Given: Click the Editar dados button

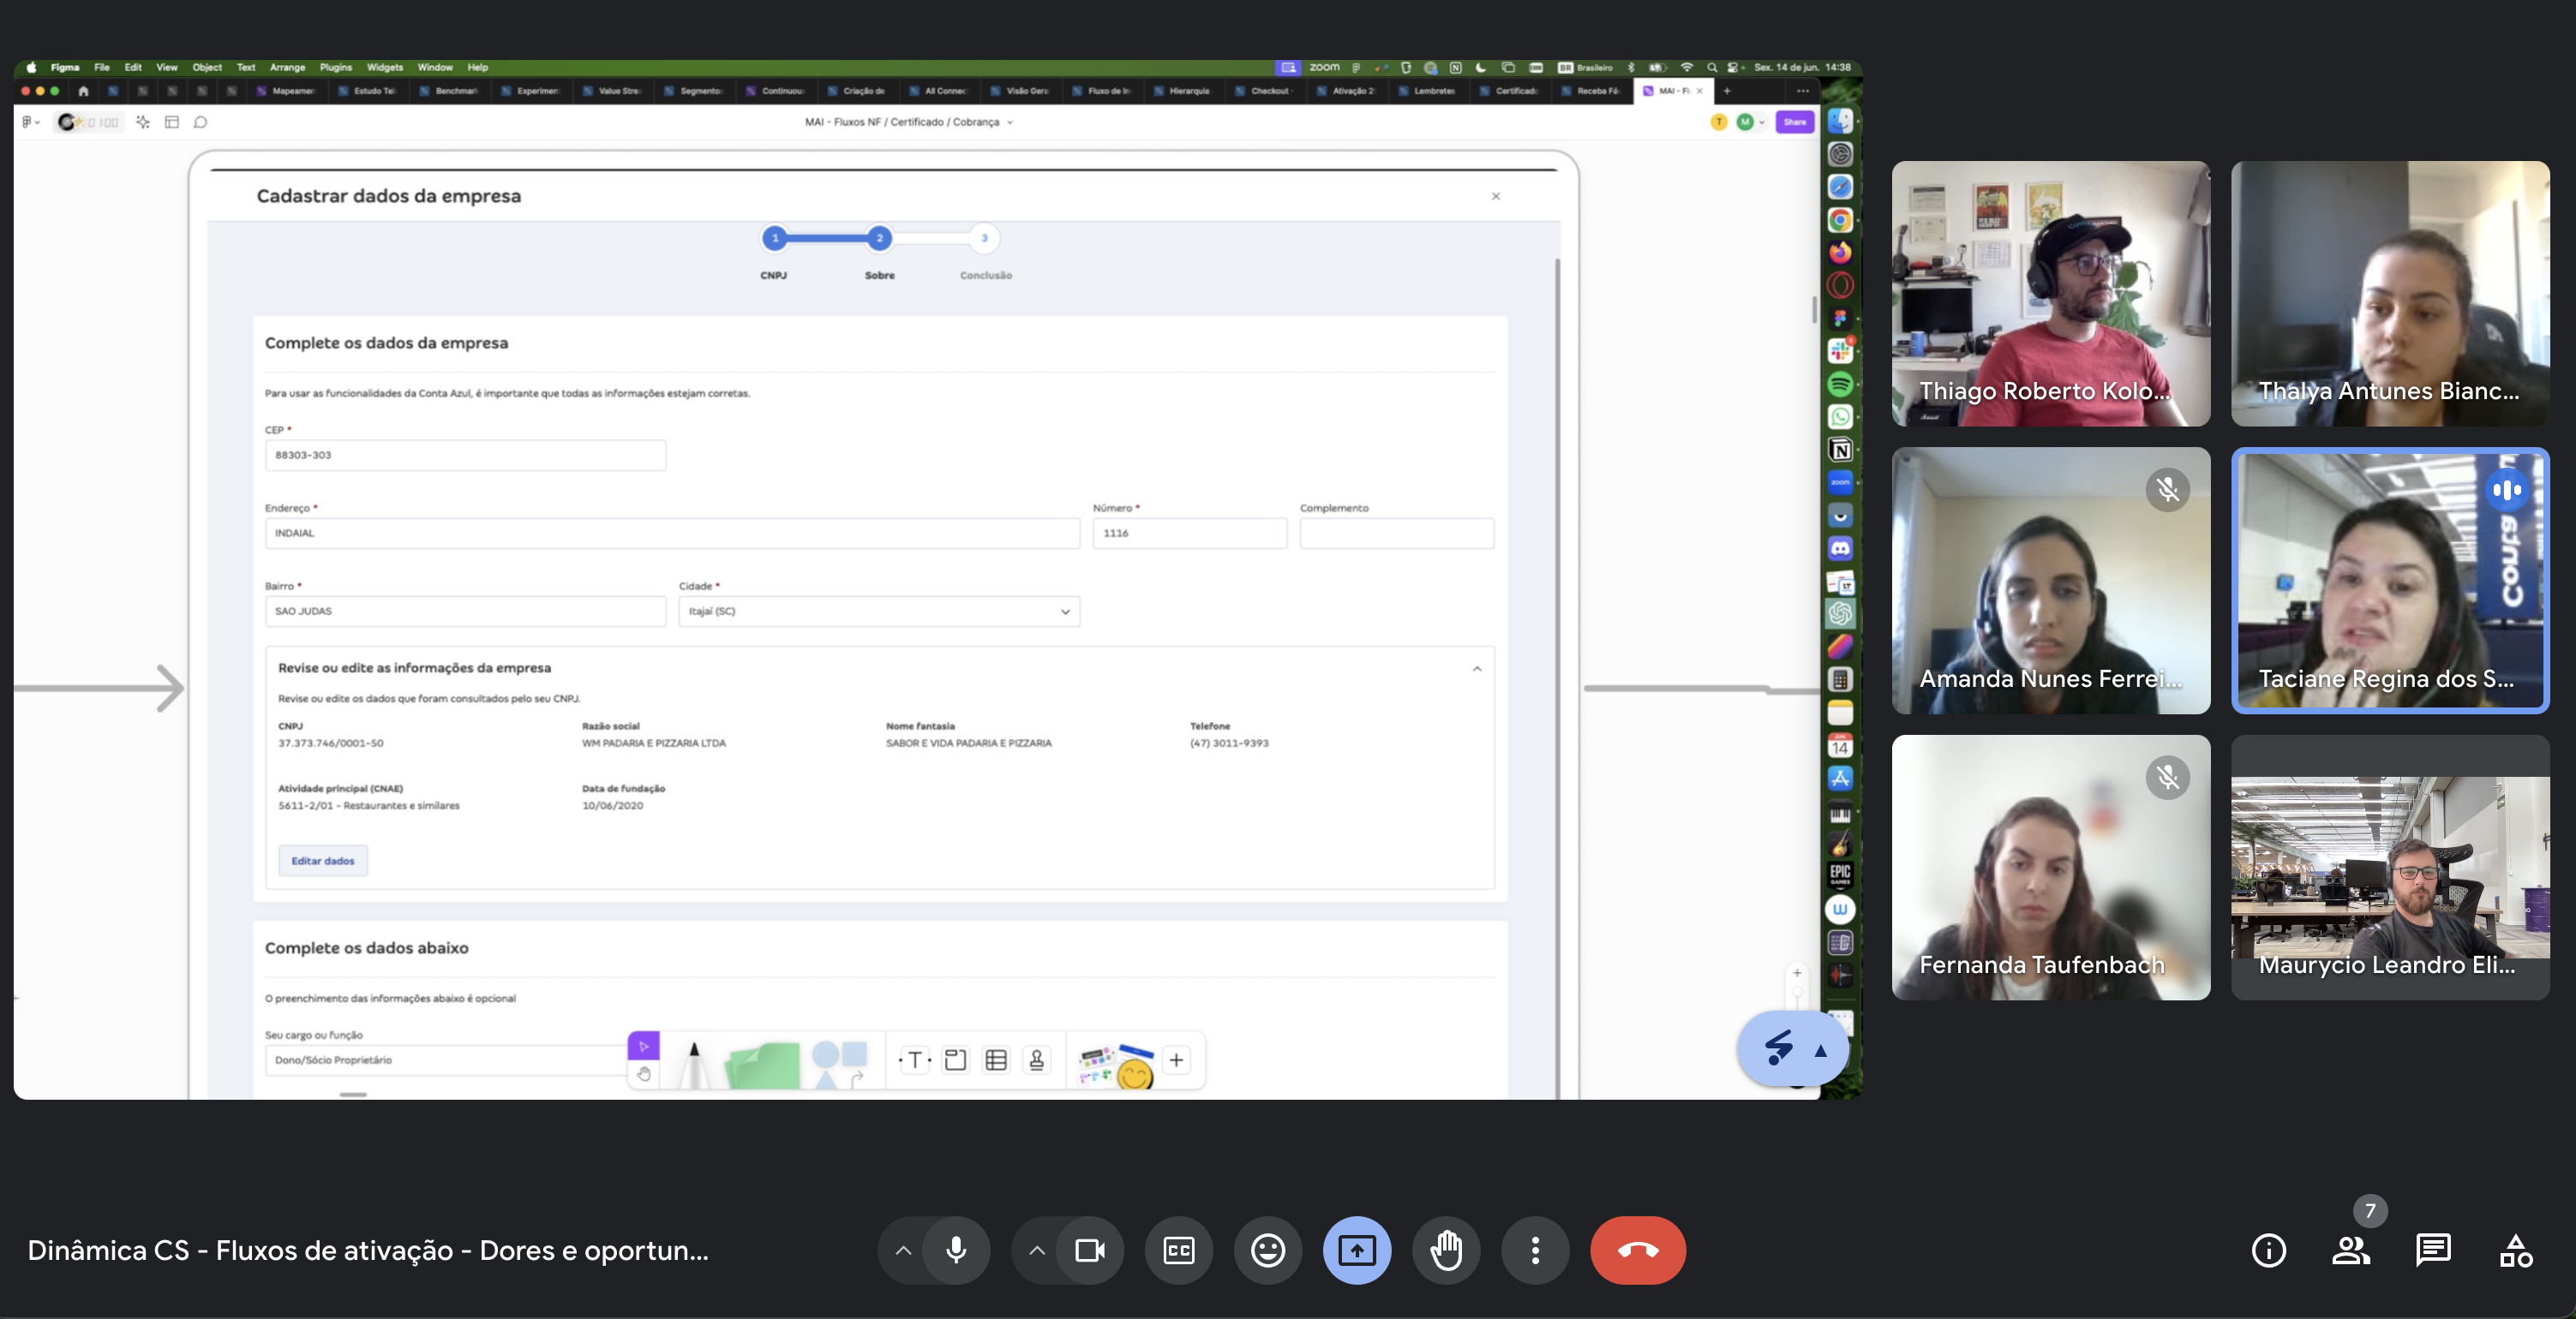Looking at the screenshot, I should point(322,860).
